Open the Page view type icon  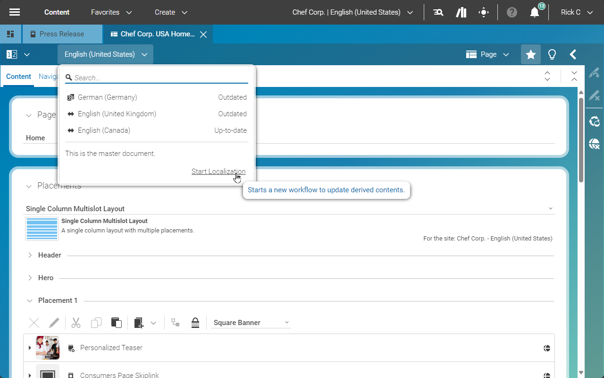click(x=470, y=54)
